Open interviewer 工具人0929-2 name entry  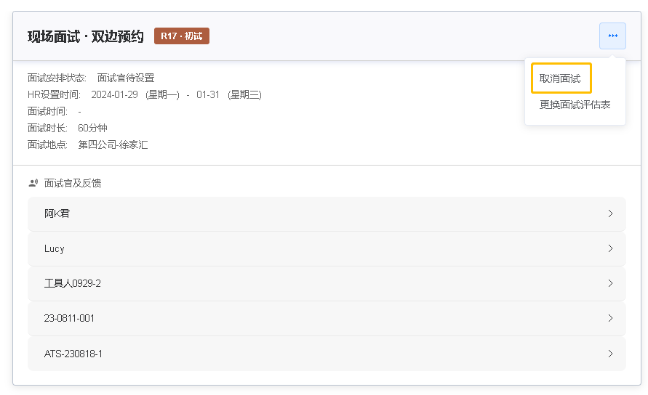[x=72, y=283]
